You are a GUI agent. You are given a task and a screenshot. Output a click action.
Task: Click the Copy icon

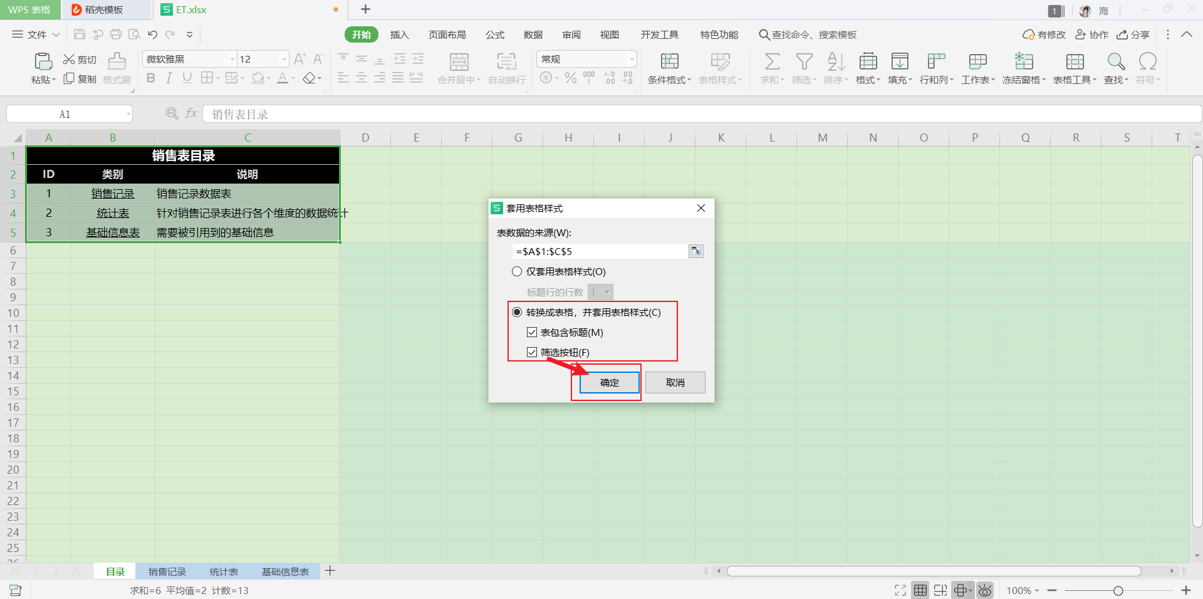tap(69, 79)
